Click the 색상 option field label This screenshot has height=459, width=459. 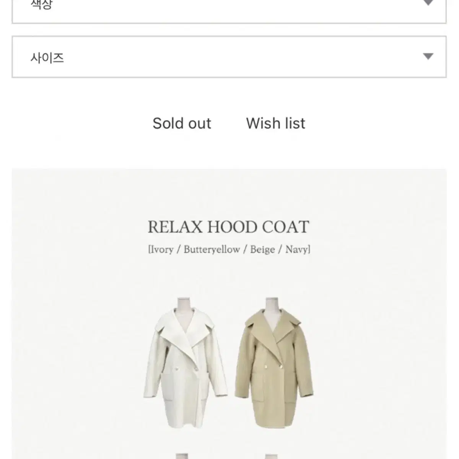click(x=41, y=5)
